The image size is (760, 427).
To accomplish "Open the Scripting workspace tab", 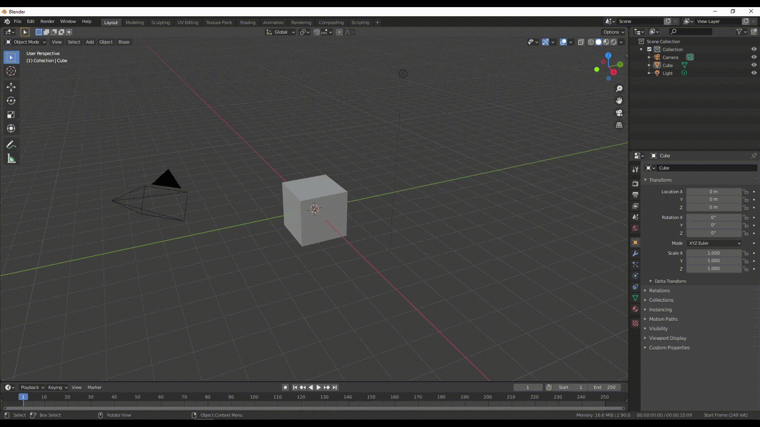I will click(360, 22).
